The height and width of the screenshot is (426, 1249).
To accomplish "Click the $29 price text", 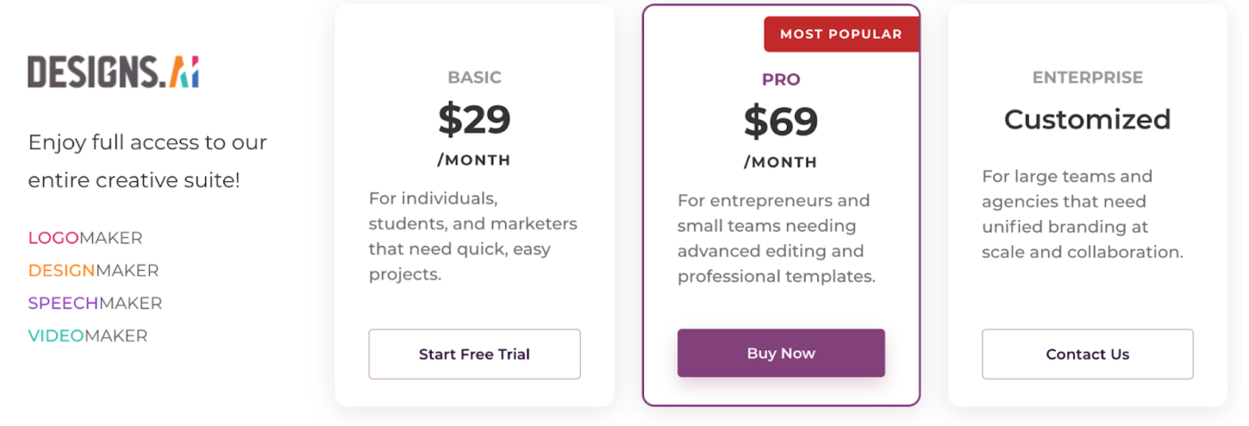I will [475, 119].
